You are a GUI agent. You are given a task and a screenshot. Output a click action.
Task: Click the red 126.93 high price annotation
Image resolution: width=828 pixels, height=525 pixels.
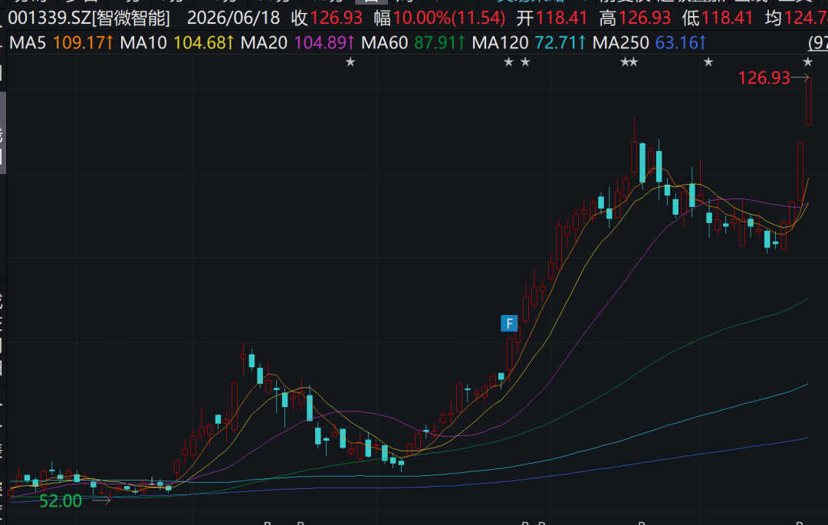tap(764, 78)
